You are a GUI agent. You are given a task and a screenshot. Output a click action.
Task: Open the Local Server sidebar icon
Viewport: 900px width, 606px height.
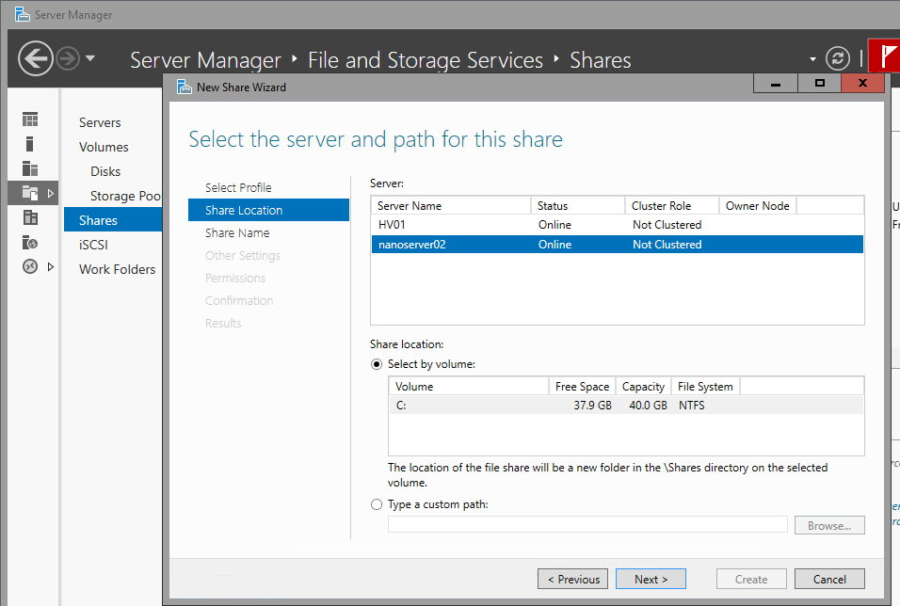30,144
